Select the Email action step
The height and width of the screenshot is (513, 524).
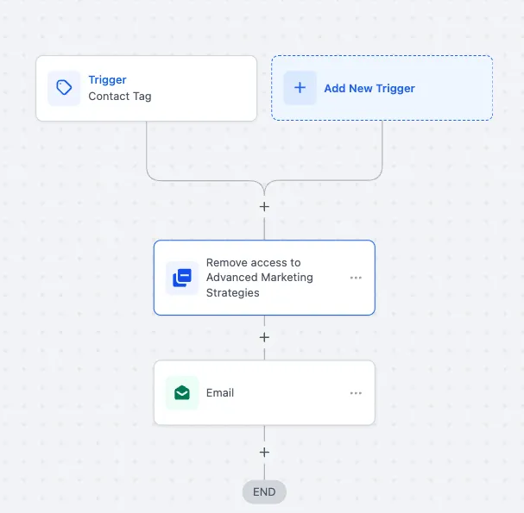(264, 392)
